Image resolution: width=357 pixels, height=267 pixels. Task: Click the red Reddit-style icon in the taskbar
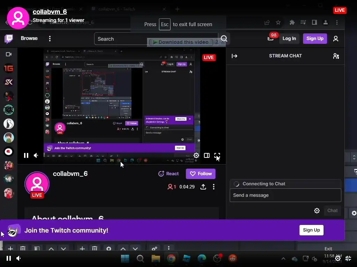[x=233, y=258]
